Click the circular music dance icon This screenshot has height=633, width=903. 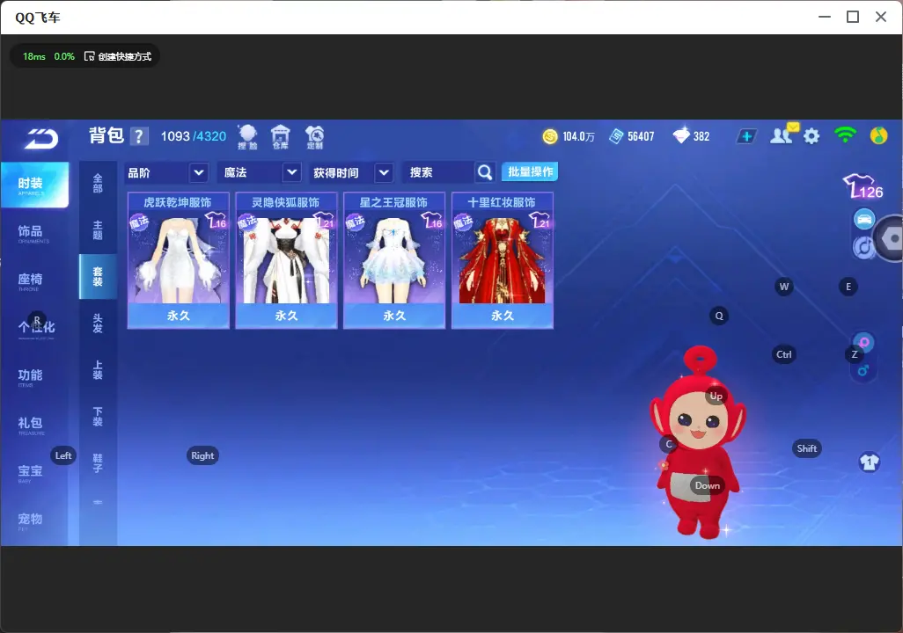coord(863,247)
